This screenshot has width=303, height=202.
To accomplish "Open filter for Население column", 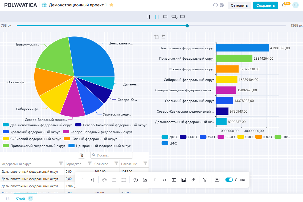I will point(145,163).
